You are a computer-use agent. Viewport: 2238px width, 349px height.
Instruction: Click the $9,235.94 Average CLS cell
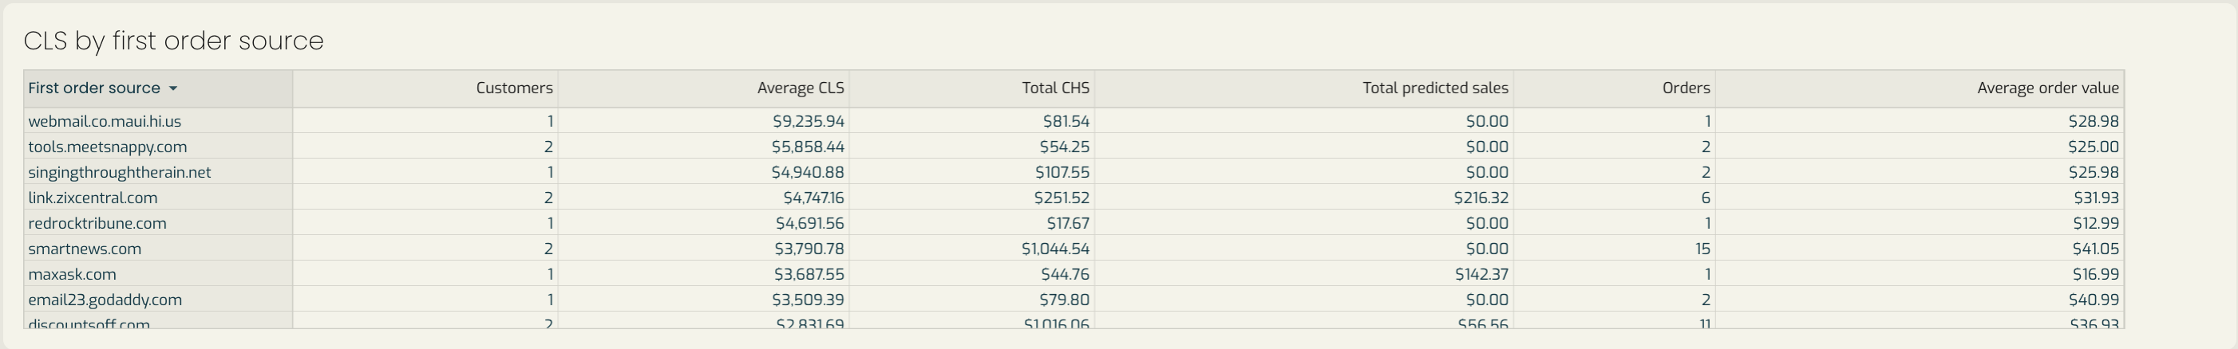704,120
